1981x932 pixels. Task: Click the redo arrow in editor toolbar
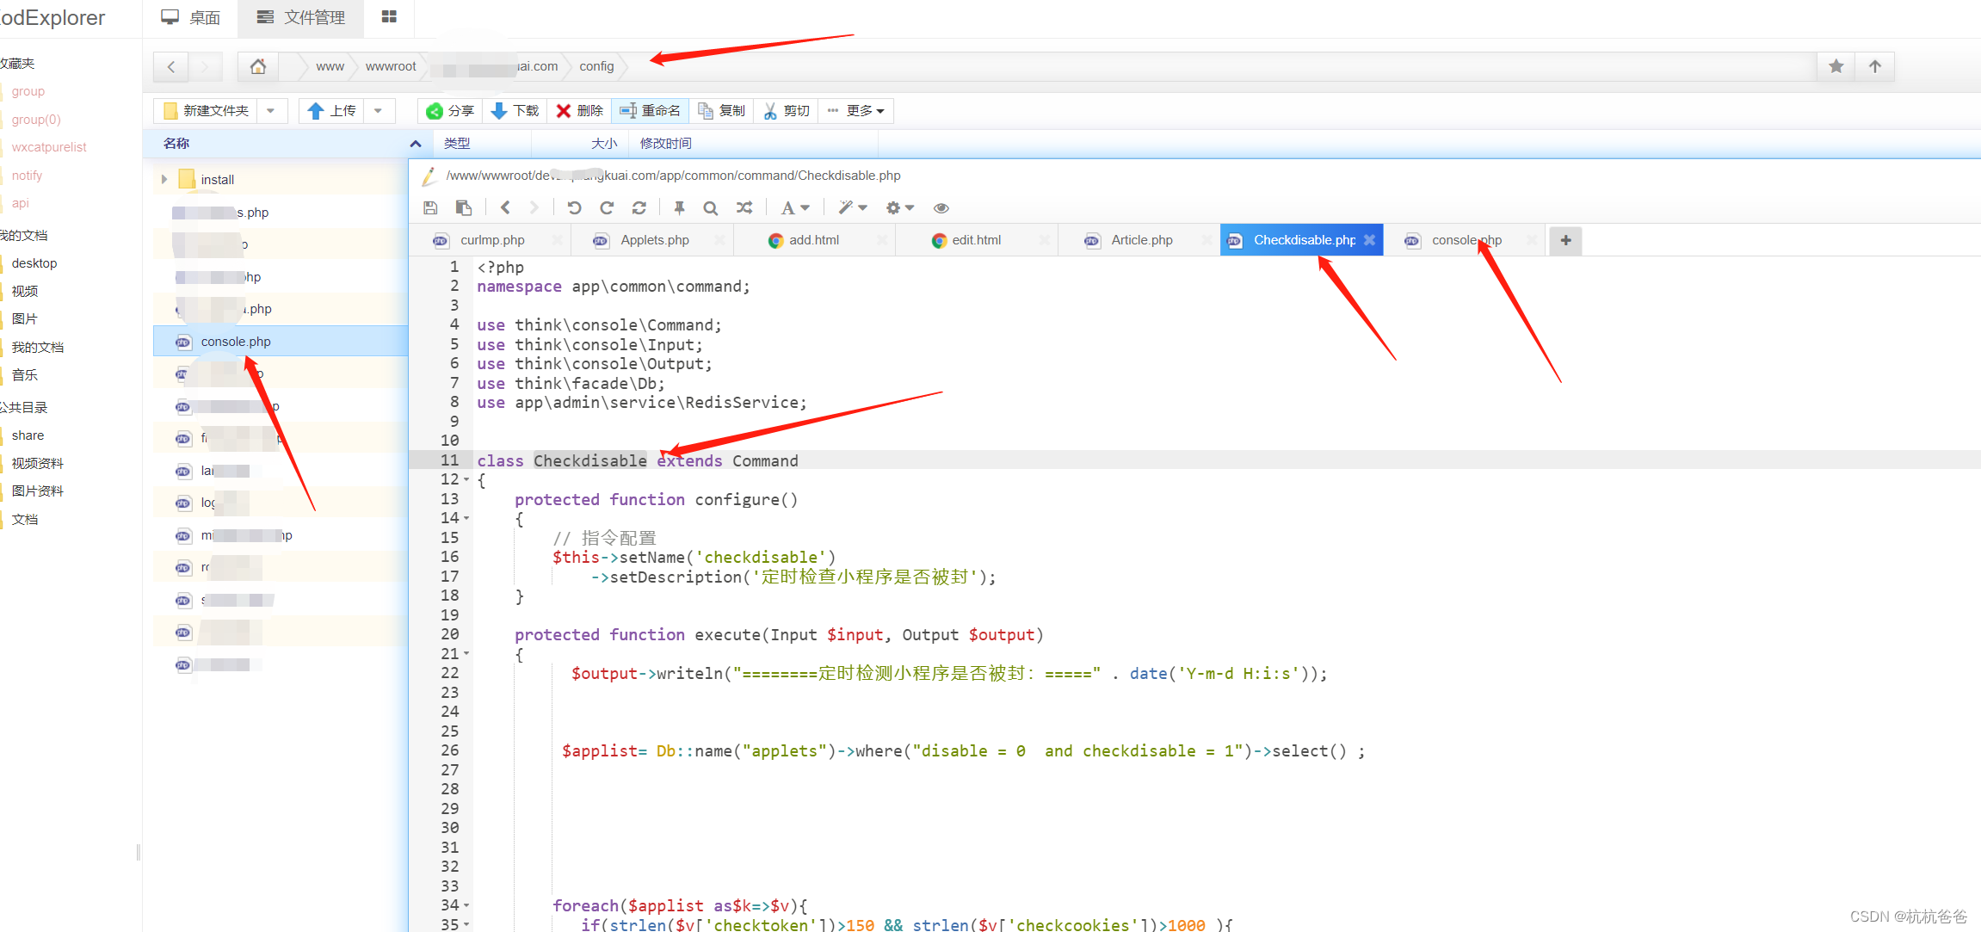(x=607, y=207)
